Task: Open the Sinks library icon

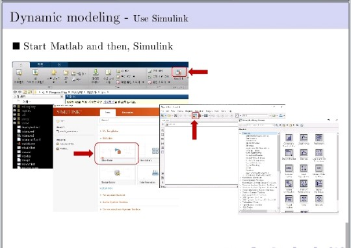Action: click(304, 199)
